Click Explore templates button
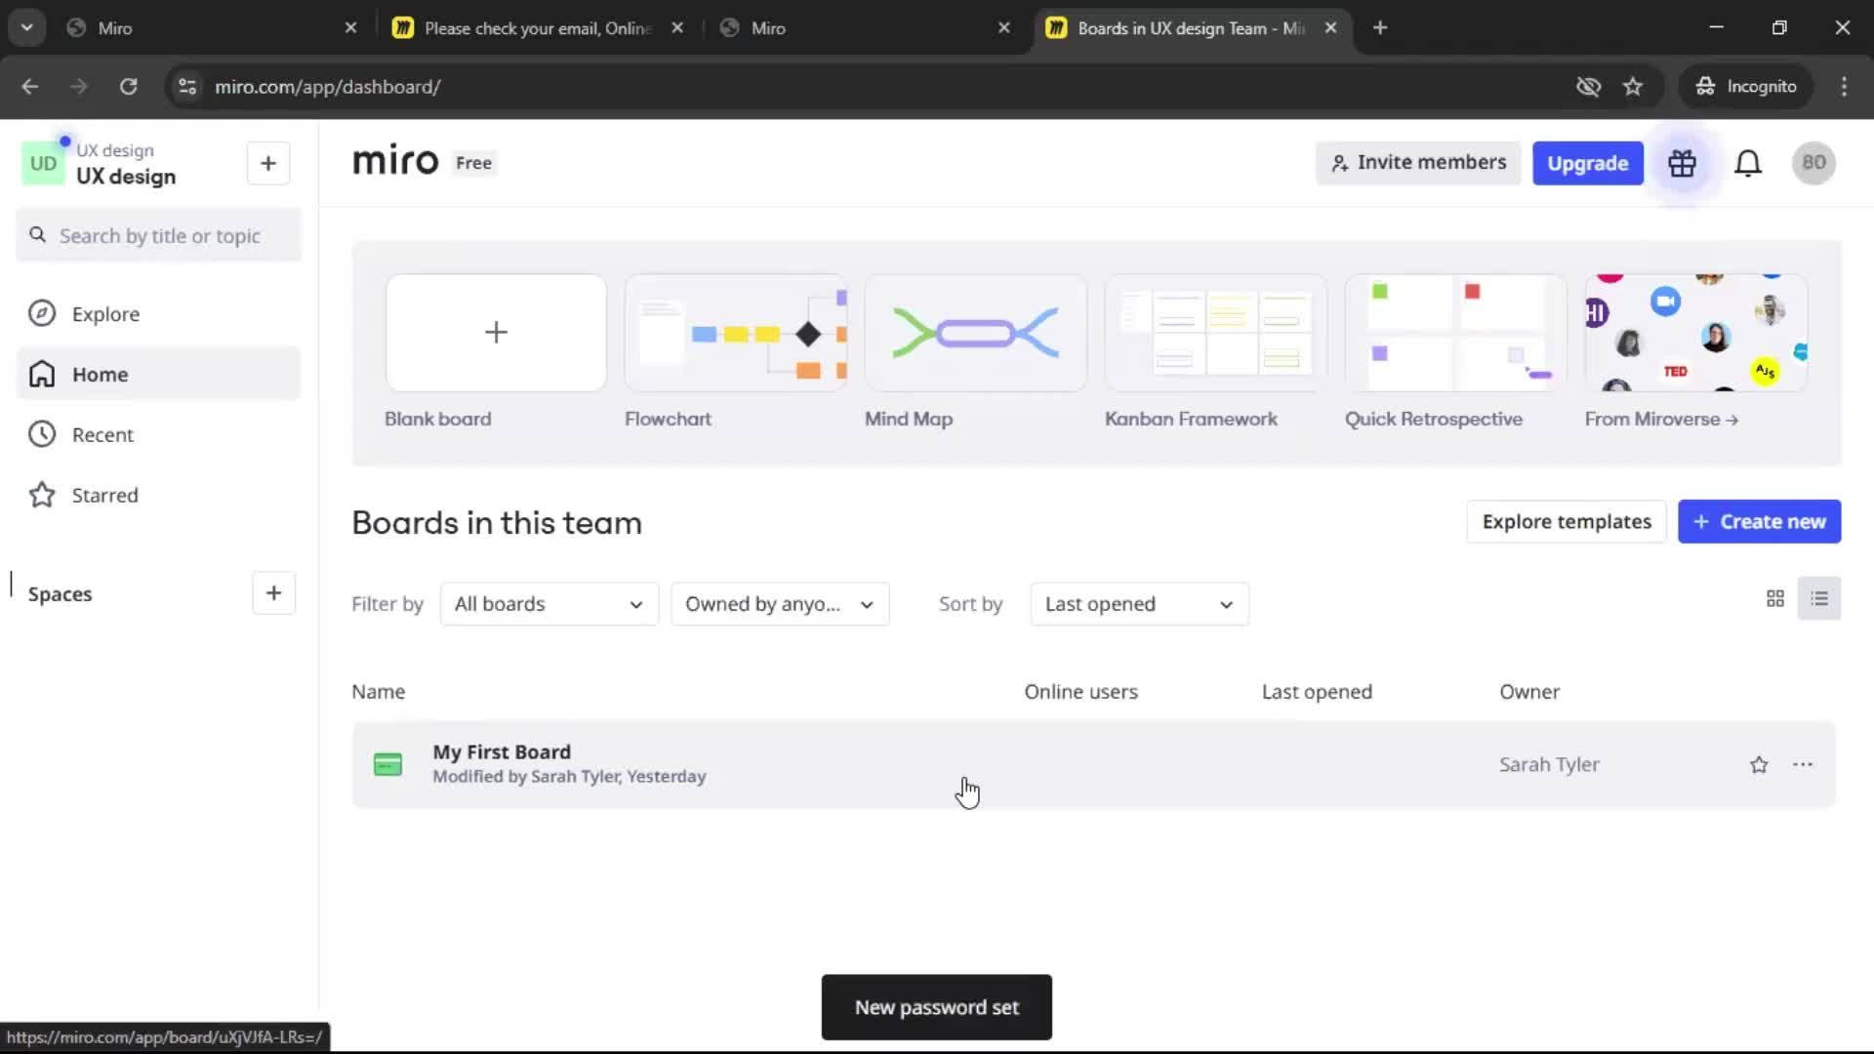Screen dimensions: 1874x1054 [1566, 522]
